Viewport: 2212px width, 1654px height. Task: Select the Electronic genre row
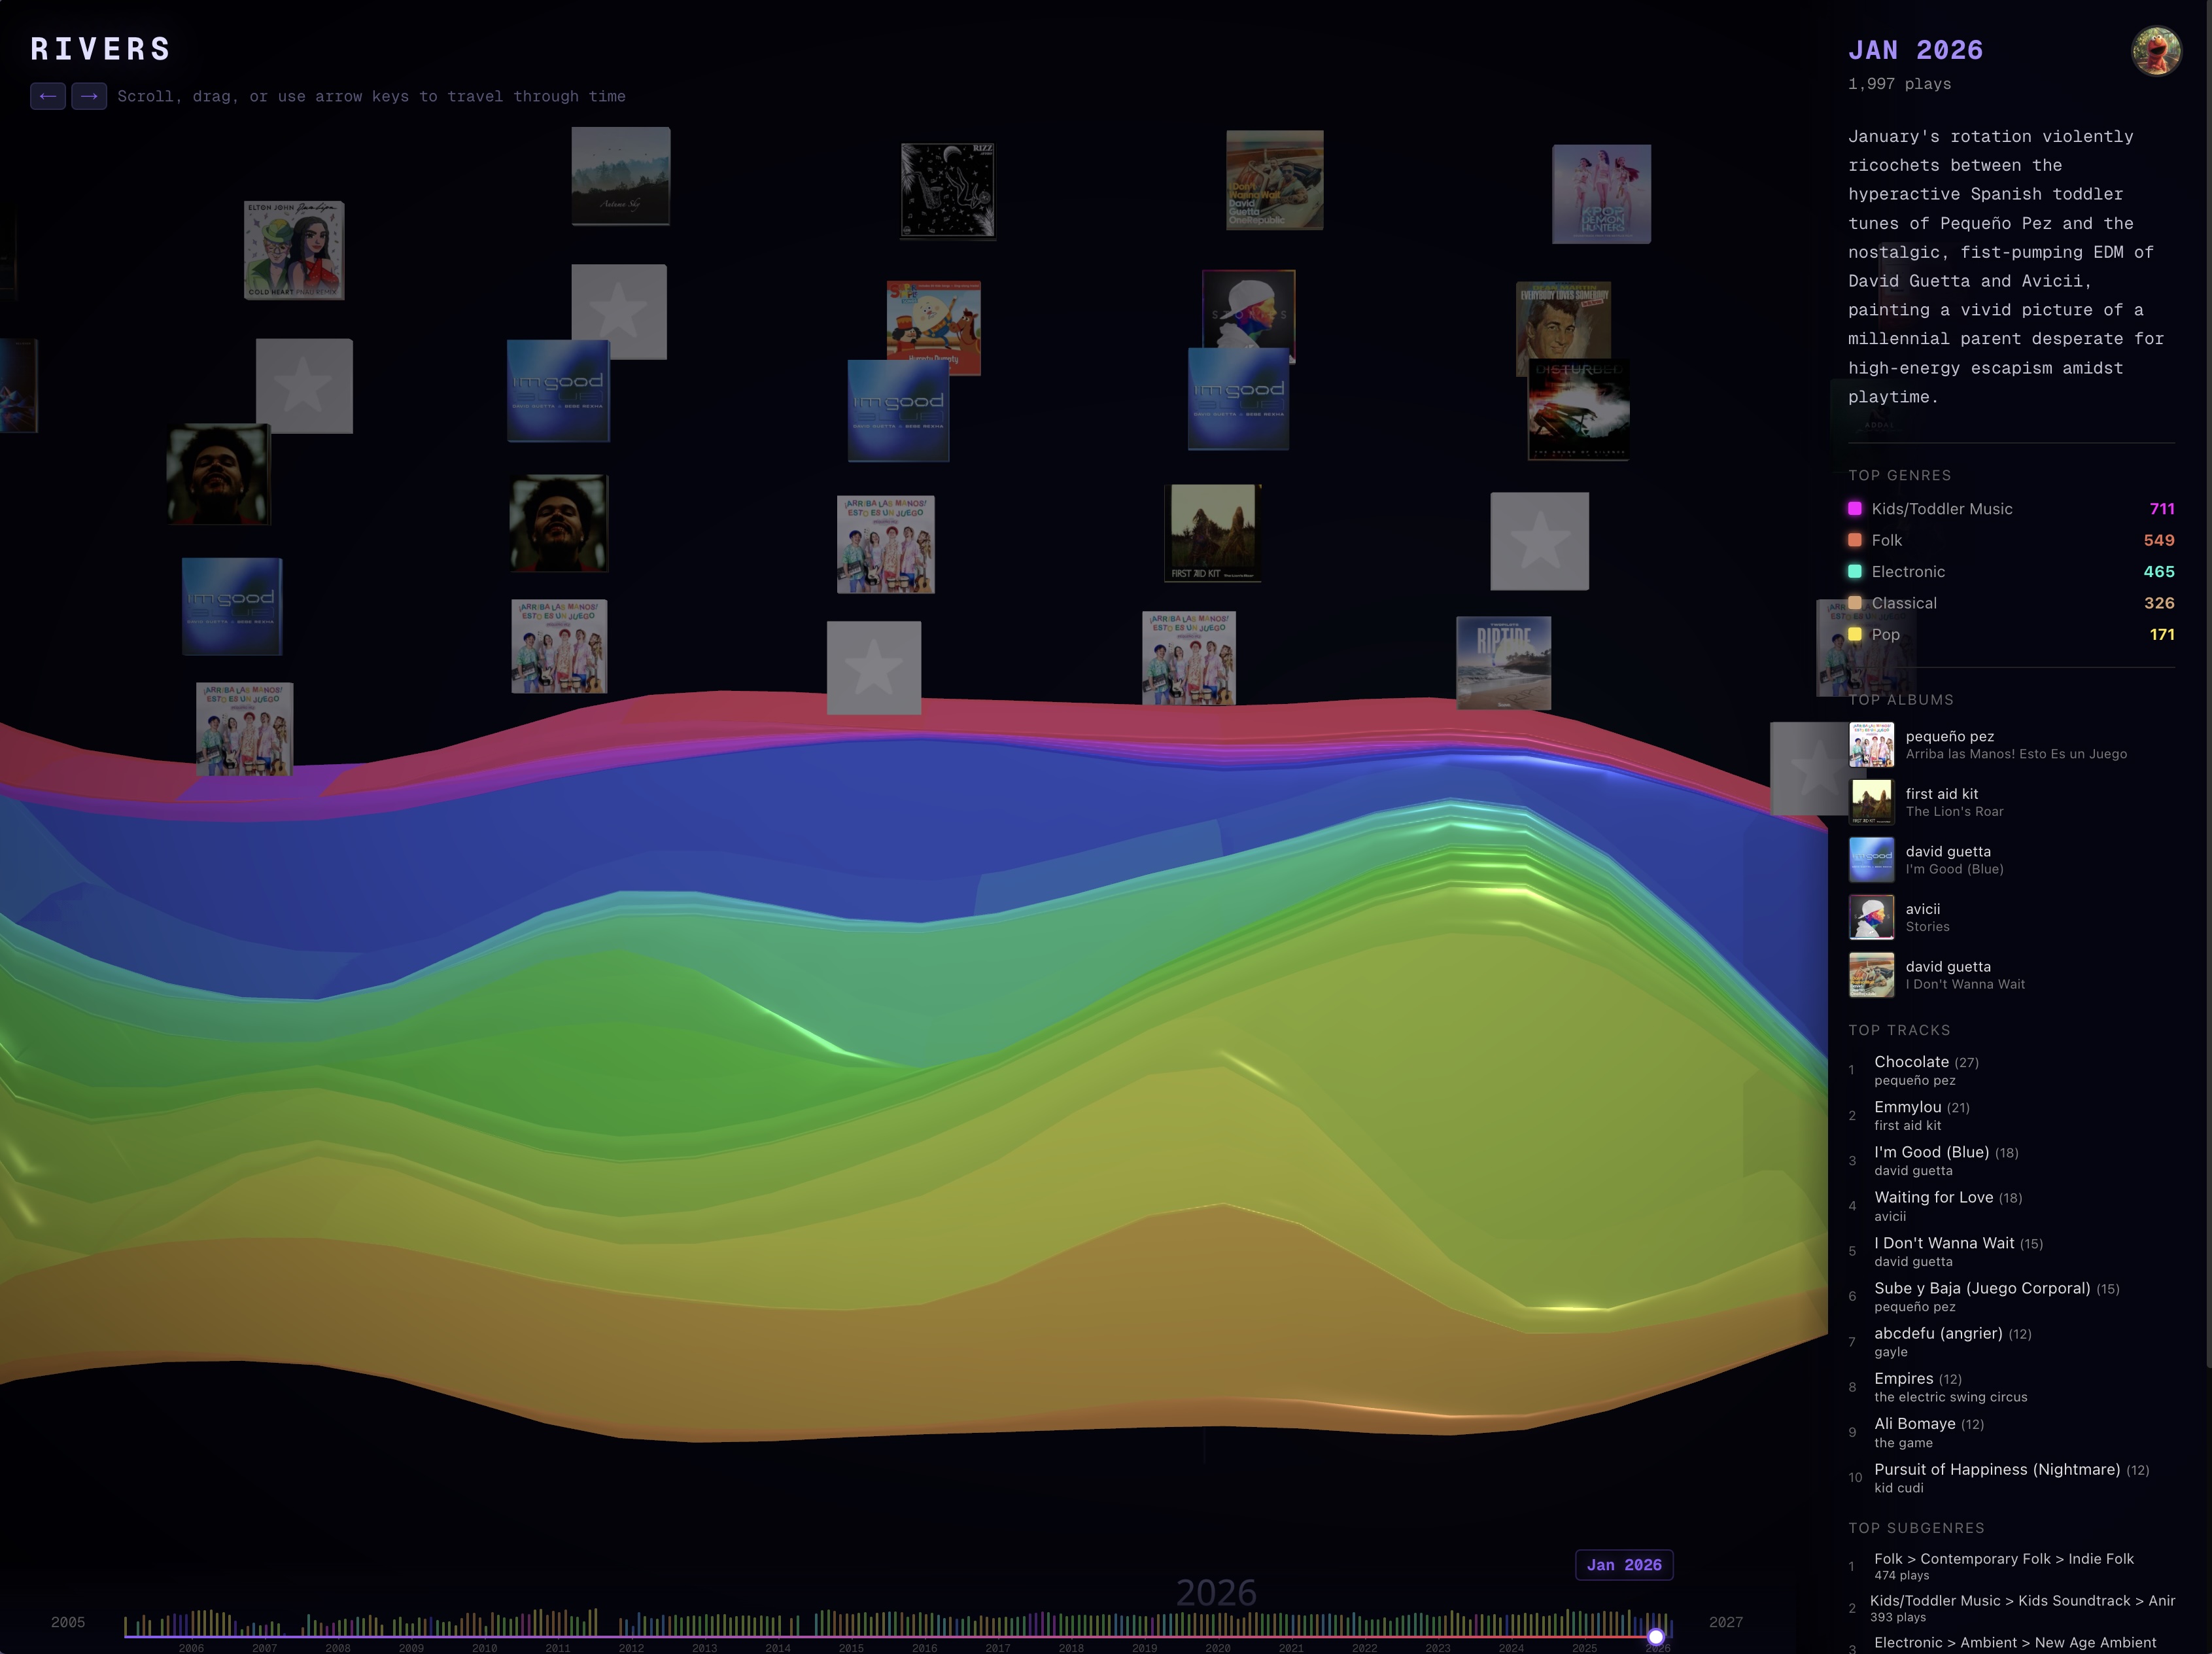pyautogui.click(x=1908, y=571)
